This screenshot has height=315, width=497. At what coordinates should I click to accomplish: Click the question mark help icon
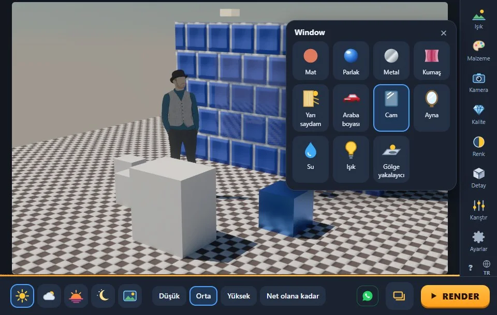tap(471, 268)
